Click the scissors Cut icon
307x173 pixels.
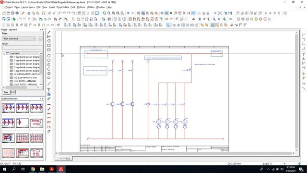tap(29, 13)
